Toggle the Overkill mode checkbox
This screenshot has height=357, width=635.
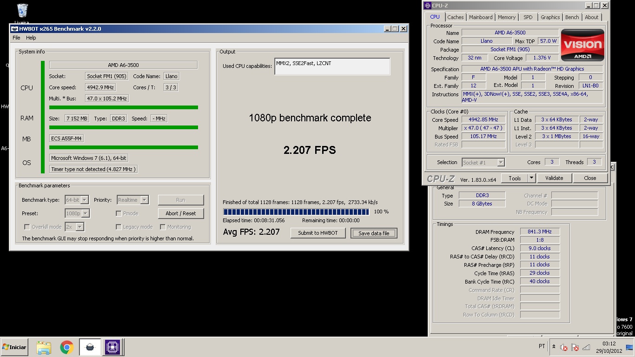click(x=27, y=227)
